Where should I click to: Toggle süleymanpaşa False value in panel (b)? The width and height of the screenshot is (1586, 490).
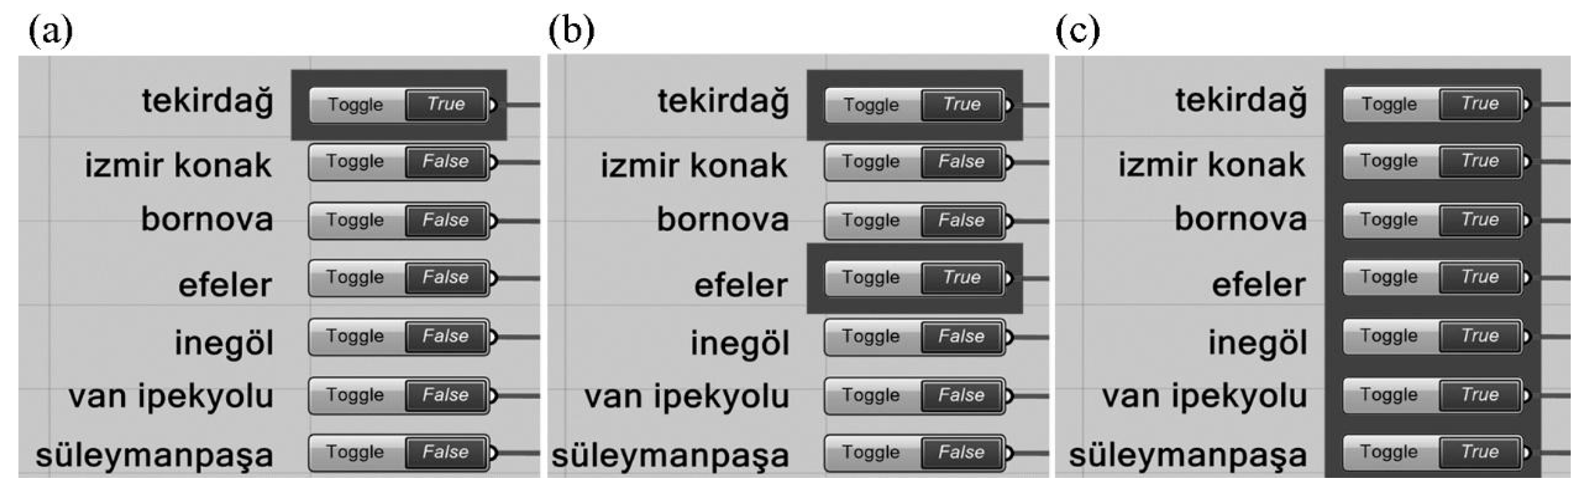(x=962, y=453)
